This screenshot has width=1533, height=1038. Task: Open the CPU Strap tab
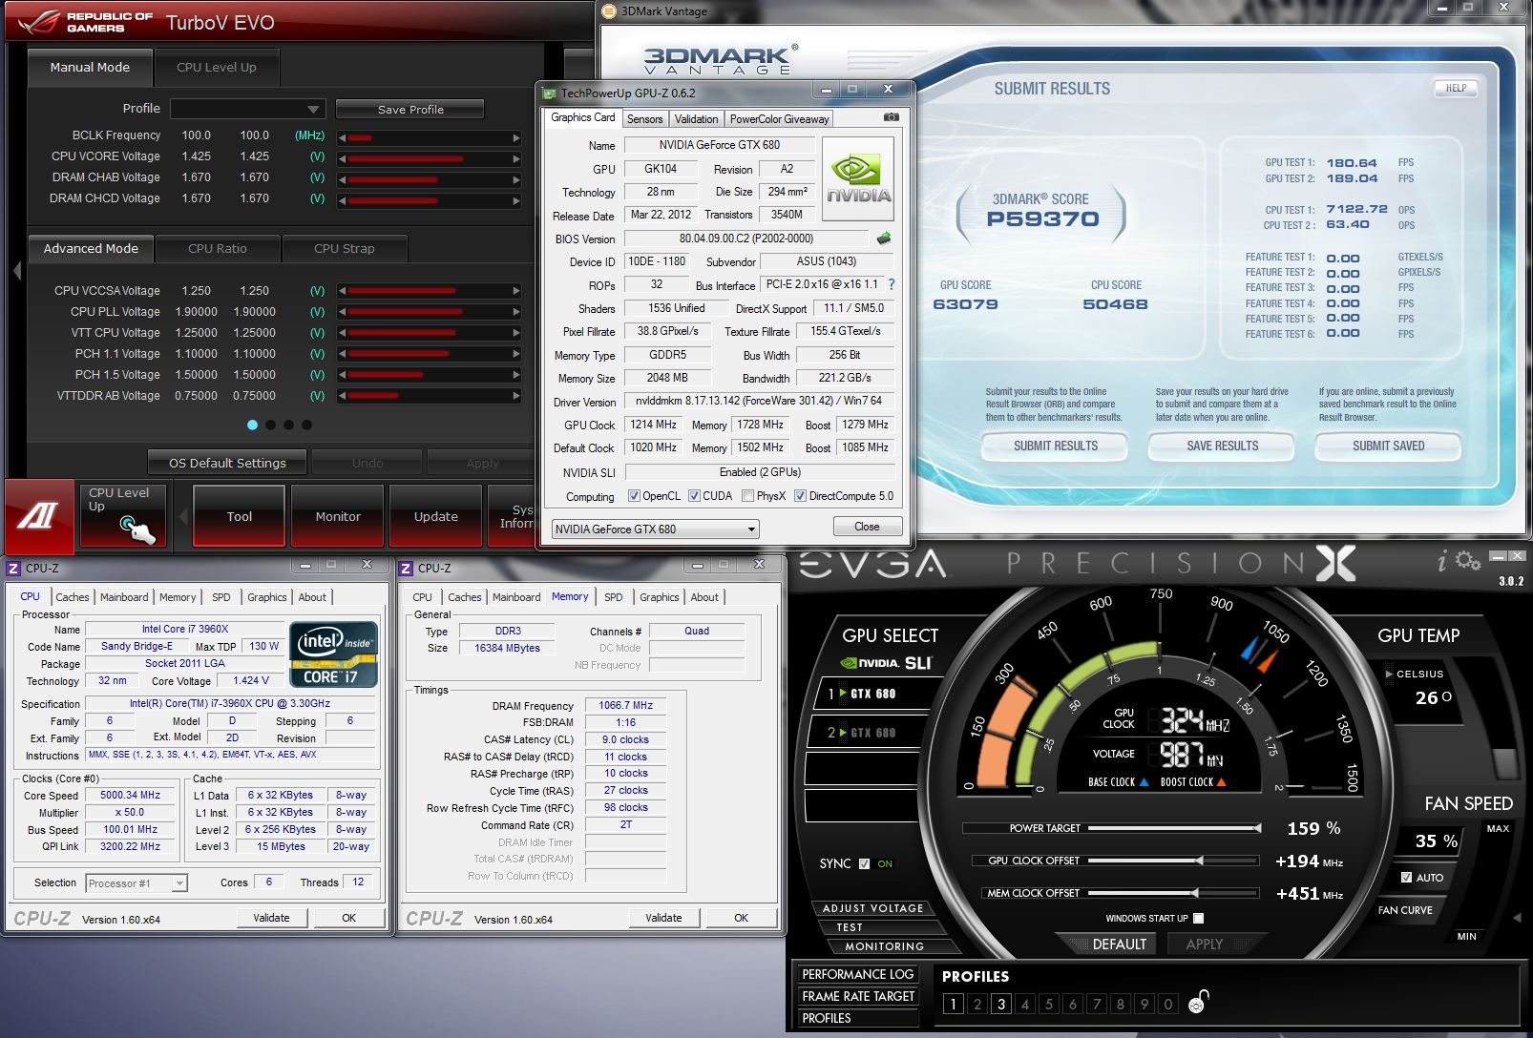pyautogui.click(x=345, y=249)
